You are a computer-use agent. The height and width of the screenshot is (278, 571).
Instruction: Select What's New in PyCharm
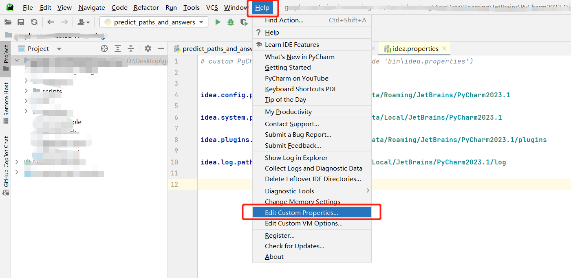point(312,57)
